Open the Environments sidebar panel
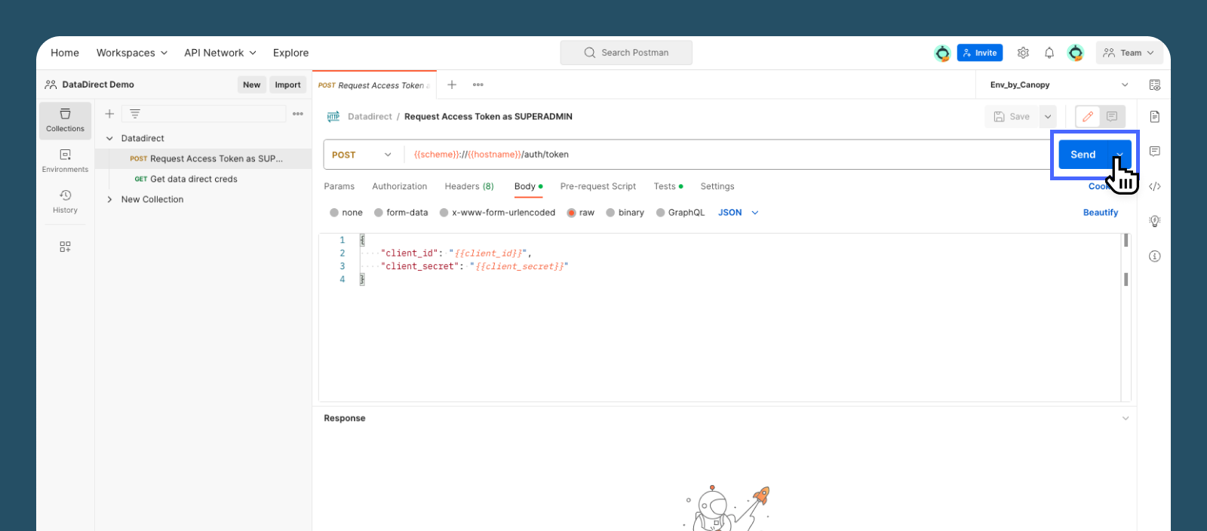Image resolution: width=1207 pixels, height=531 pixels. [65, 161]
